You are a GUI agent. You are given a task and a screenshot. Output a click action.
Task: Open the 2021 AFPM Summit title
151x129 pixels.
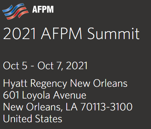click(71, 34)
